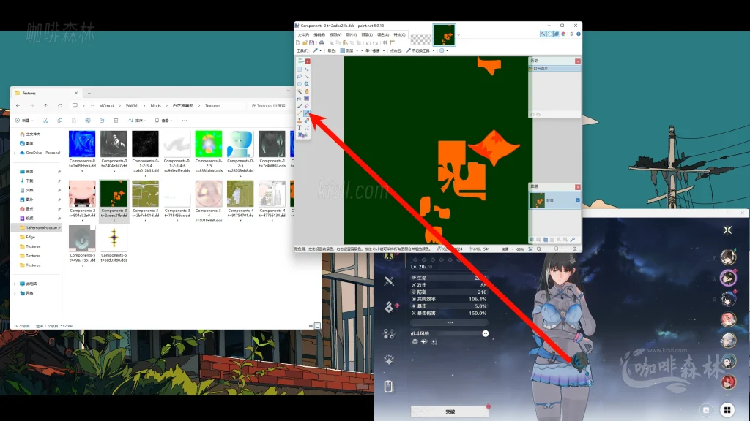Select the Eraser tool

307,106
